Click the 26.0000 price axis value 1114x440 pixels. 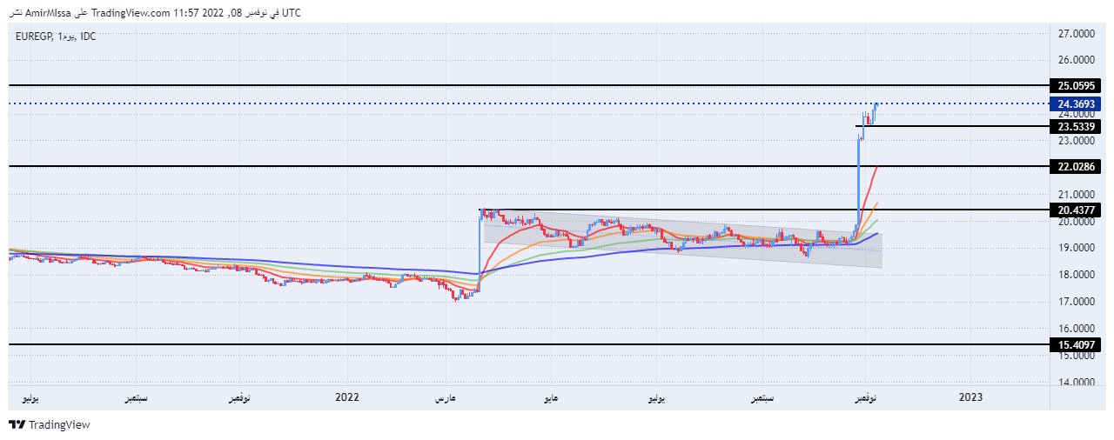tap(1076, 61)
